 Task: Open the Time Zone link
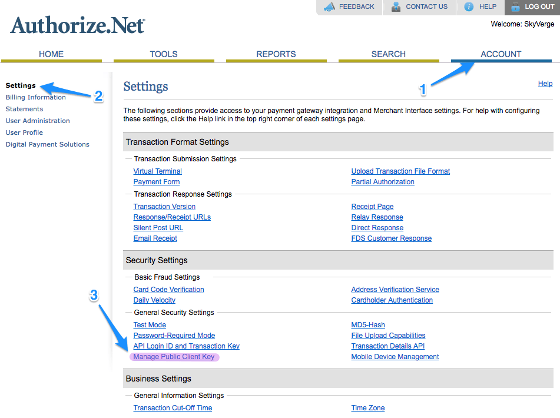point(368,408)
